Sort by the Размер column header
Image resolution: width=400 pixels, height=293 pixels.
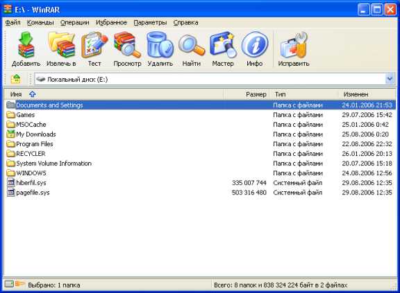[247, 94]
